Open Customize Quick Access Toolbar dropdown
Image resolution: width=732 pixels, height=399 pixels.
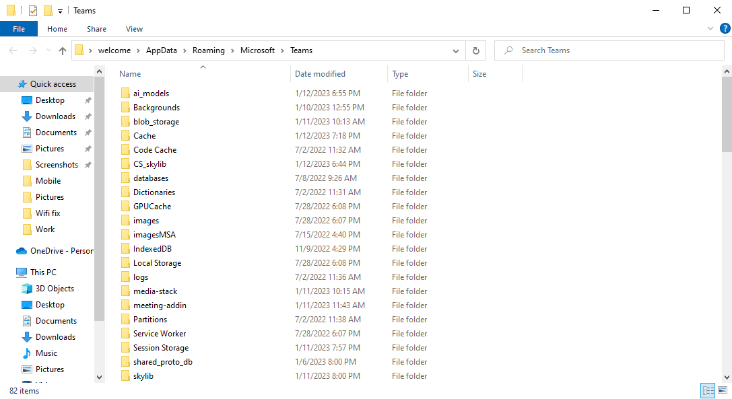tap(60, 11)
